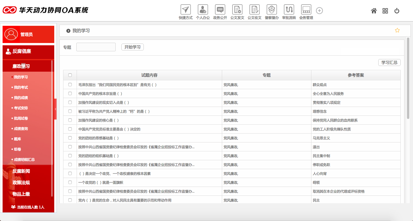Open the 审批流转 approval workflow icon

point(289,10)
